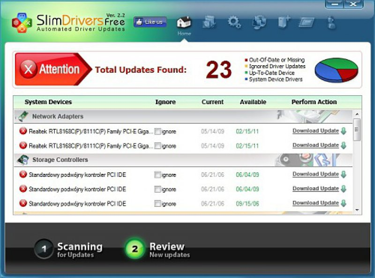Download Update for second Realtek adapter
The height and width of the screenshot is (278, 375).
(x=315, y=145)
